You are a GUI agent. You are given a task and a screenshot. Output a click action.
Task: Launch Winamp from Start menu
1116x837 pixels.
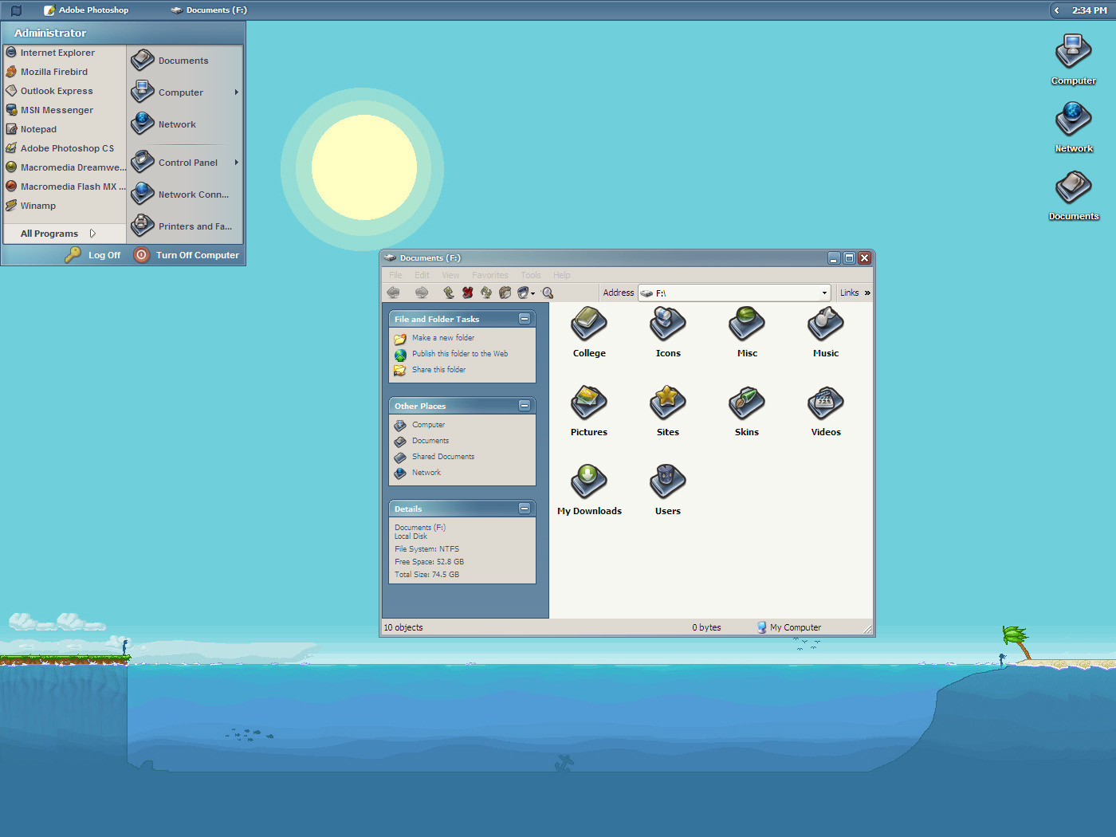[64, 206]
